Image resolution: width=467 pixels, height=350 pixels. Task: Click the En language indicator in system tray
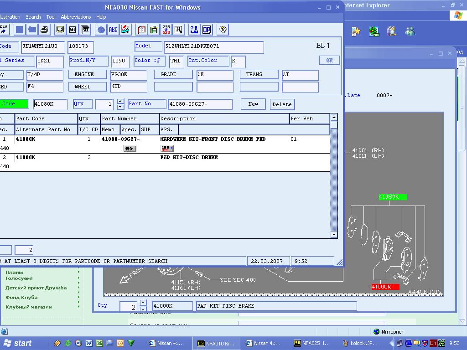(x=433, y=343)
